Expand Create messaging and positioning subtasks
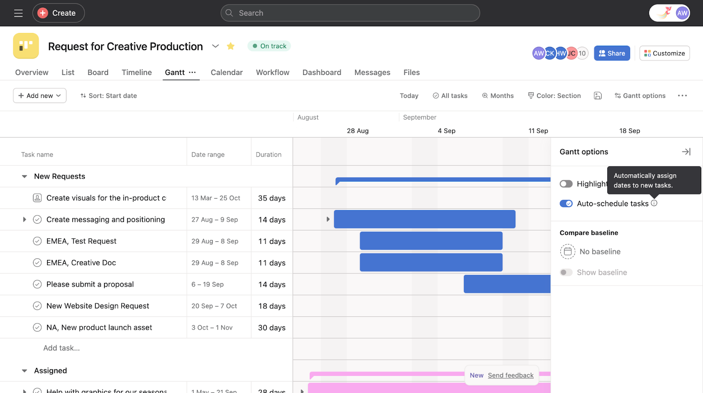703x393 pixels. coord(25,219)
